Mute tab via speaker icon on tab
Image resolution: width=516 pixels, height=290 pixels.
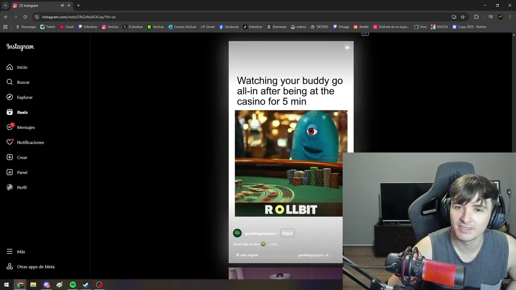click(62, 6)
